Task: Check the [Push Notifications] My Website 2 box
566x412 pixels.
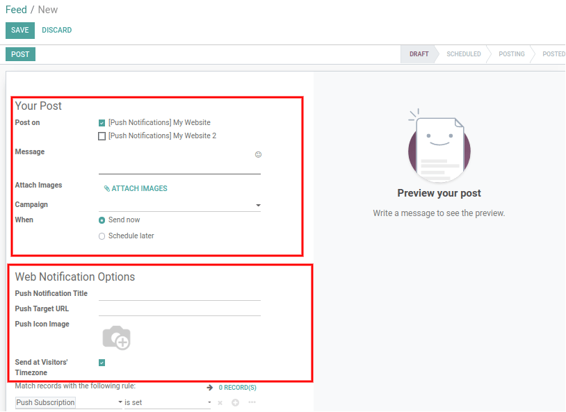Action: click(102, 136)
